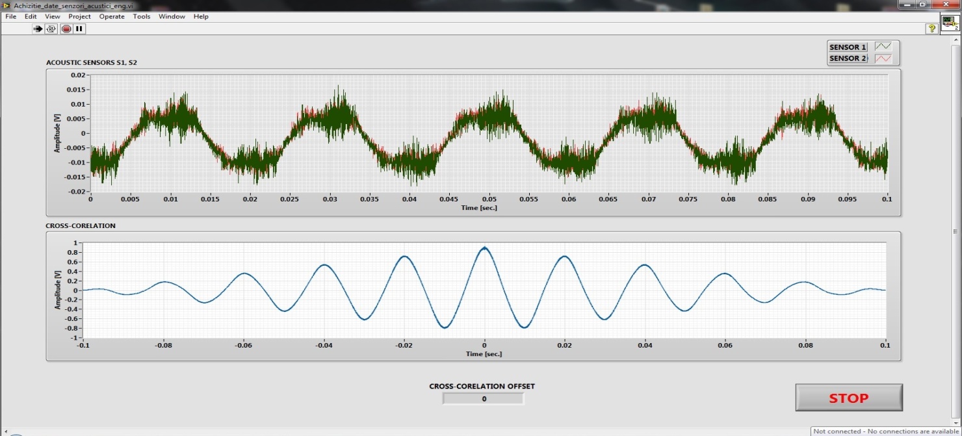Click the Run arrow icon
962x436 pixels.
coord(38,29)
